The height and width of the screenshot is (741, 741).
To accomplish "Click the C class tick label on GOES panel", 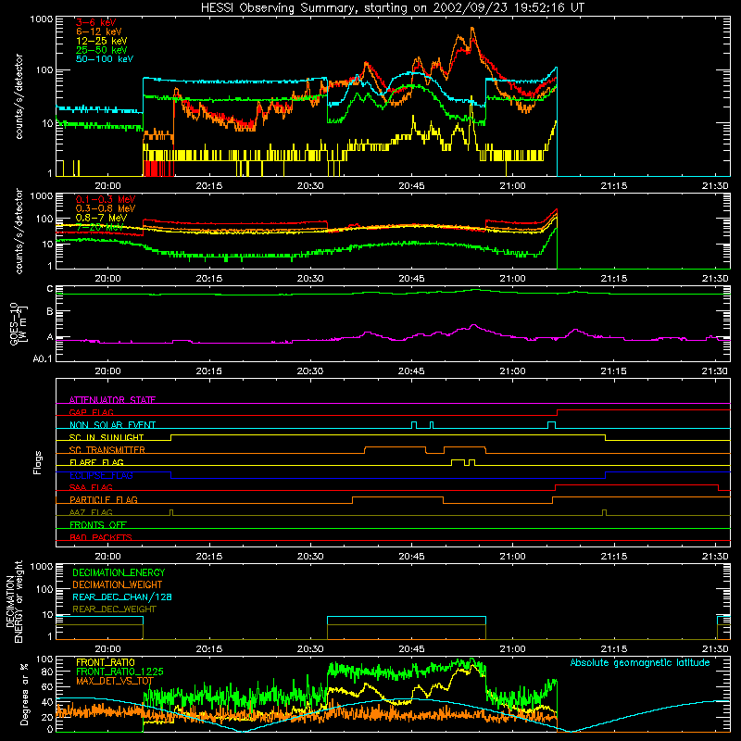I will click(x=50, y=289).
